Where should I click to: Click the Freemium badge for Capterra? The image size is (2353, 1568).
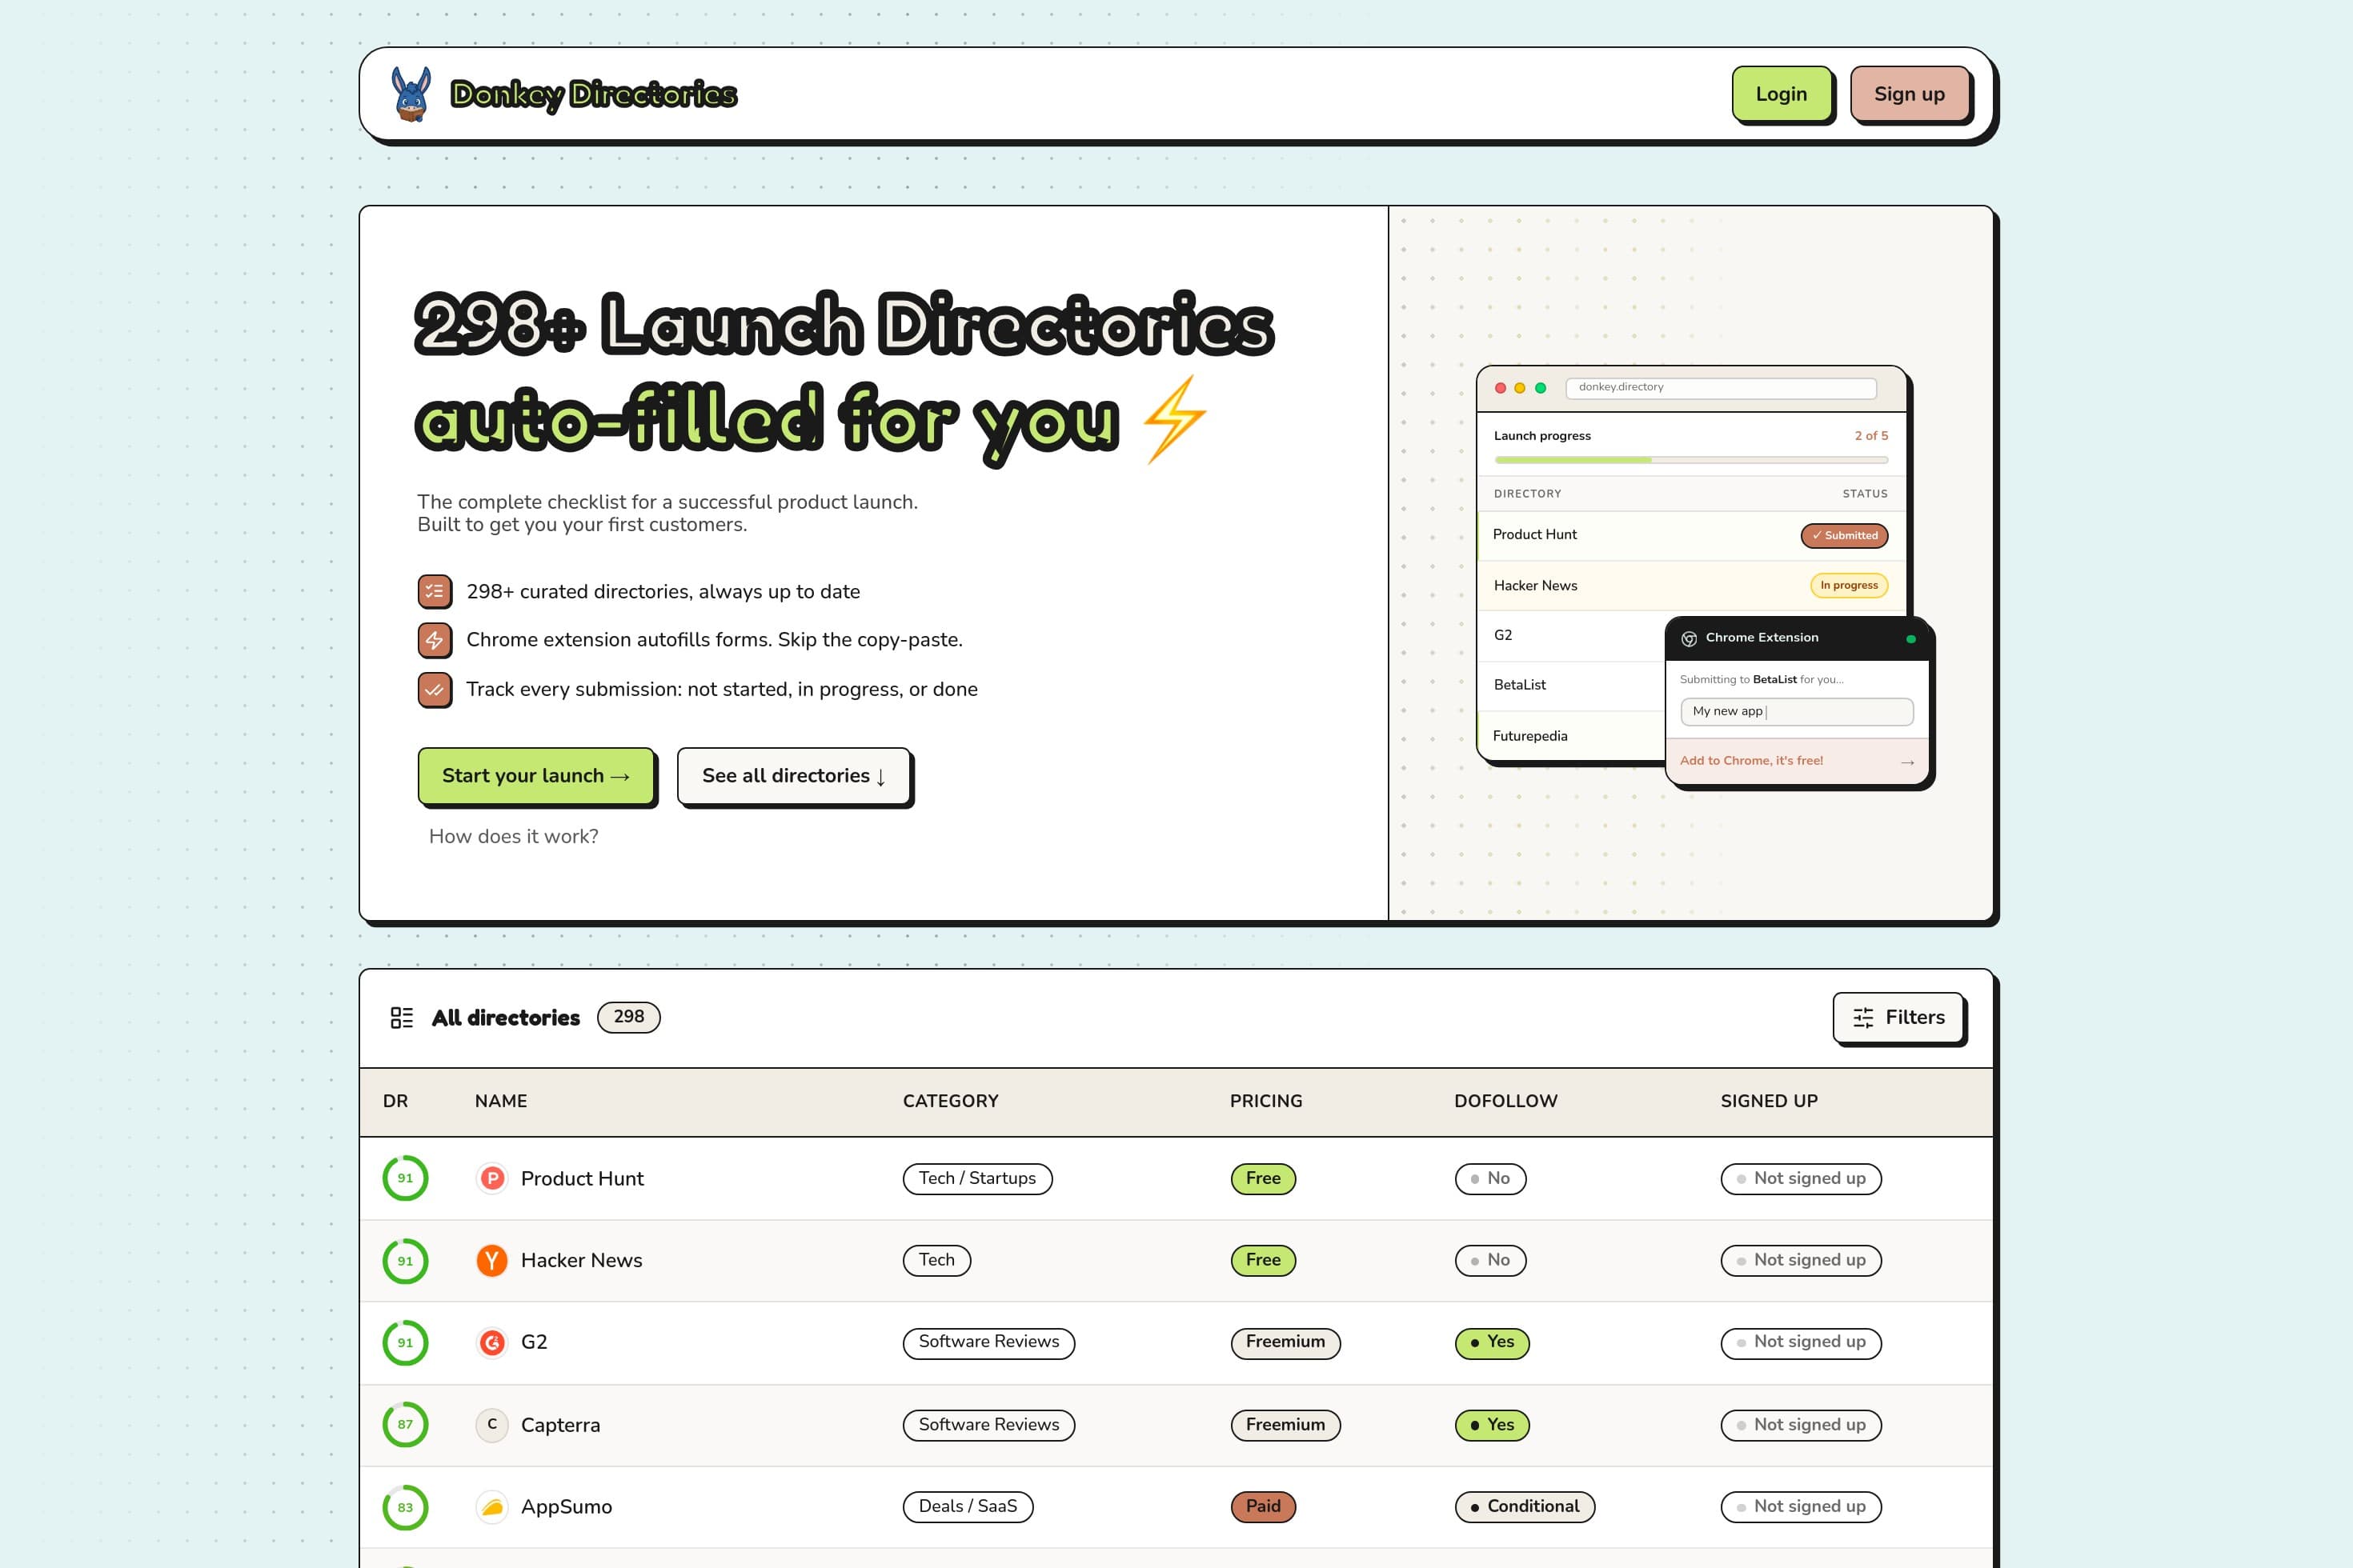click(x=1285, y=1425)
